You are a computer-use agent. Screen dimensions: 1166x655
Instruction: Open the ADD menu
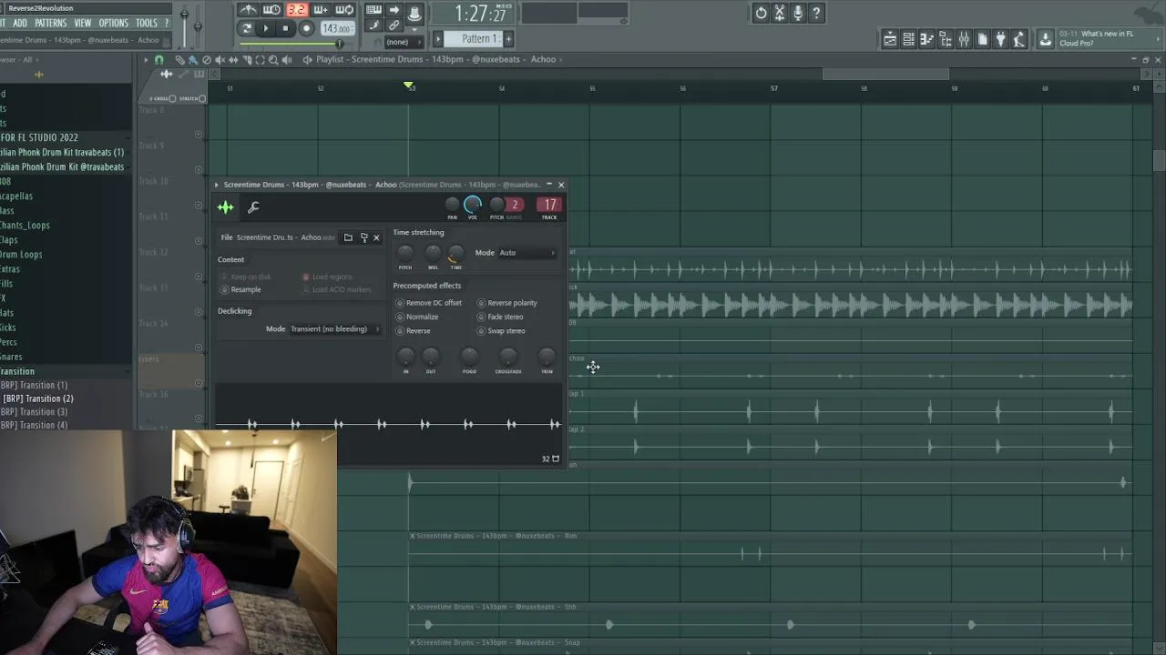(20, 23)
